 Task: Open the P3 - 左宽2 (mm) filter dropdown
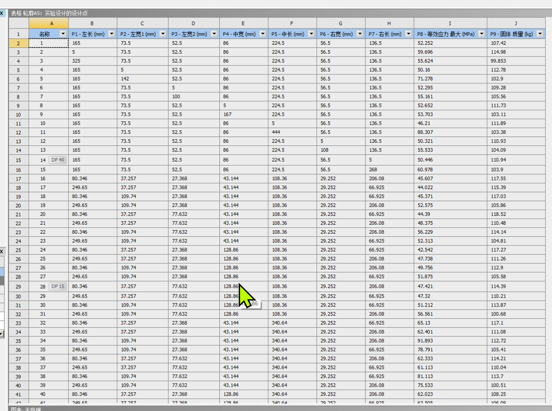pos(214,34)
